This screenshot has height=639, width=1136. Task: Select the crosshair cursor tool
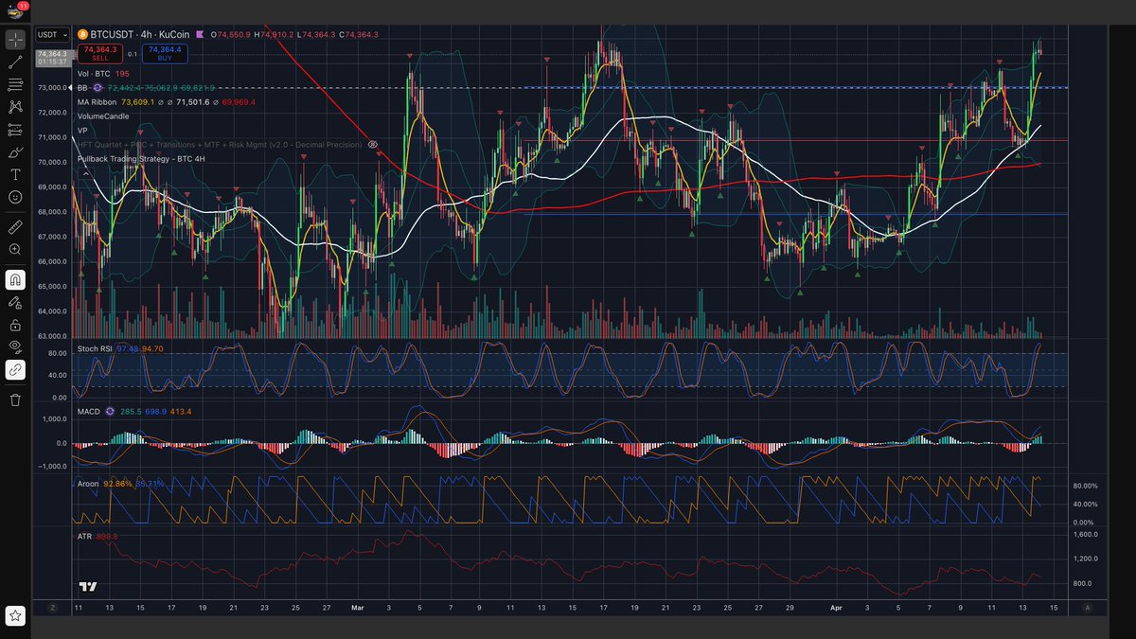[15, 40]
